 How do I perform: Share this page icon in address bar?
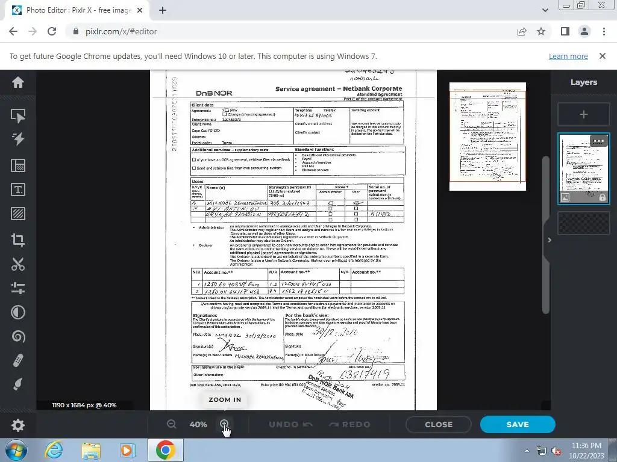tap(522, 31)
